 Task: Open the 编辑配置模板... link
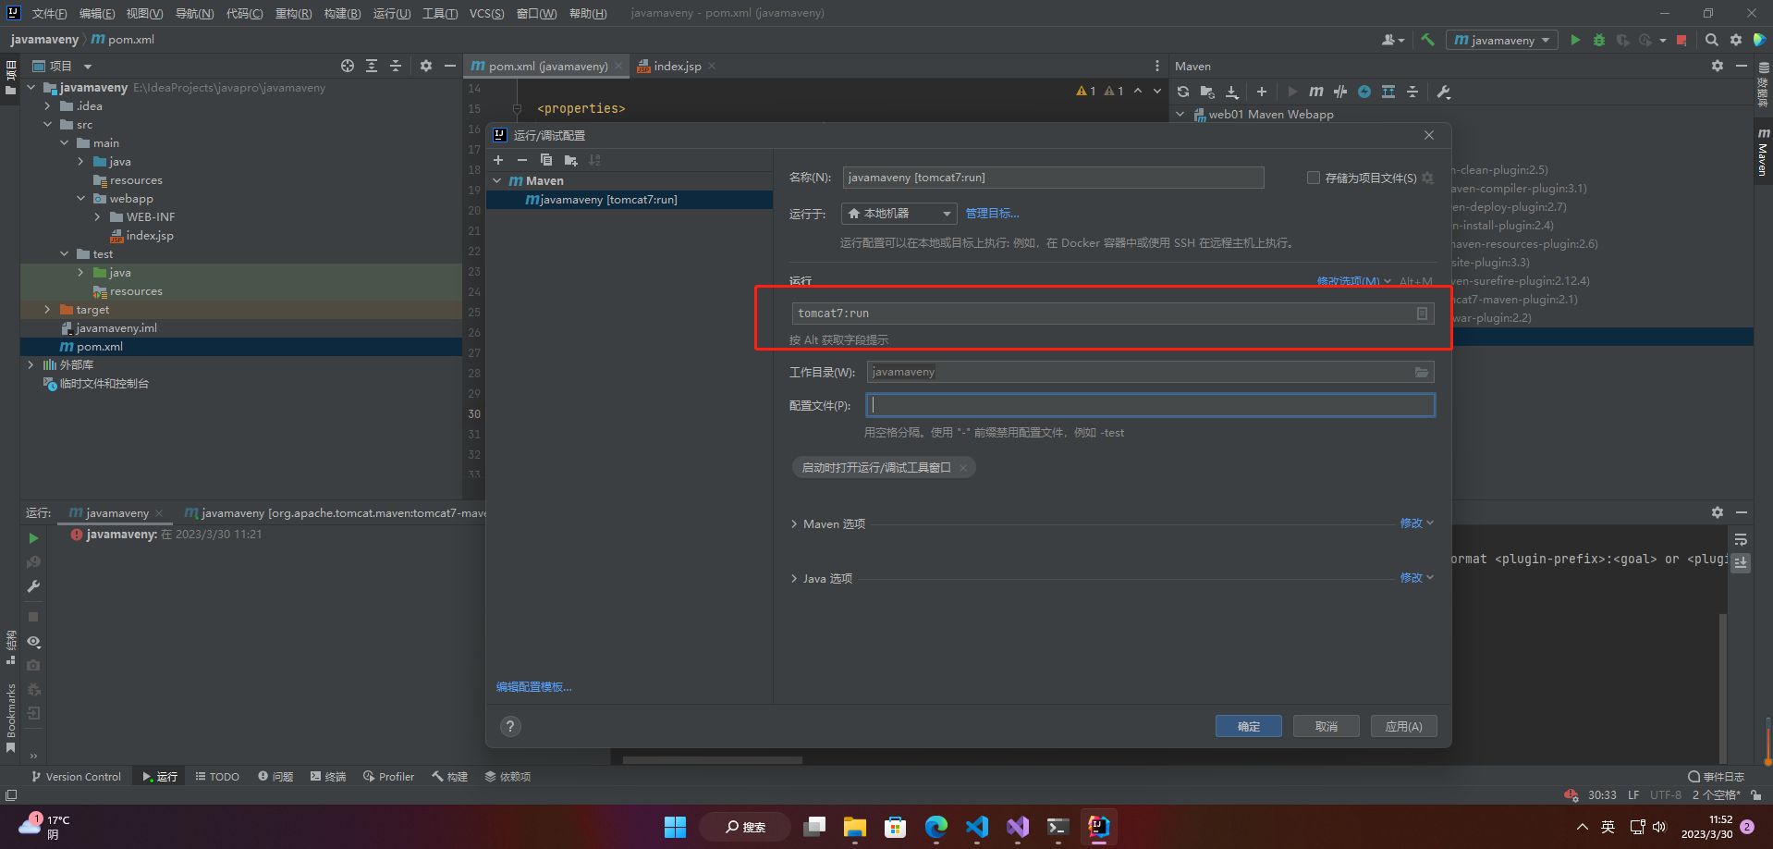coord(534,687)
